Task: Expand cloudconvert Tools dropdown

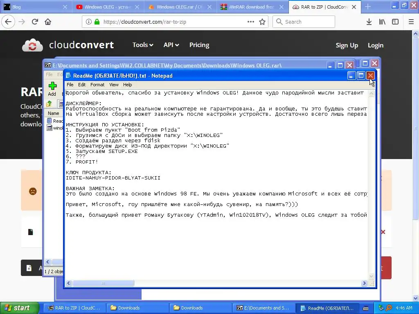Action: 143,45
